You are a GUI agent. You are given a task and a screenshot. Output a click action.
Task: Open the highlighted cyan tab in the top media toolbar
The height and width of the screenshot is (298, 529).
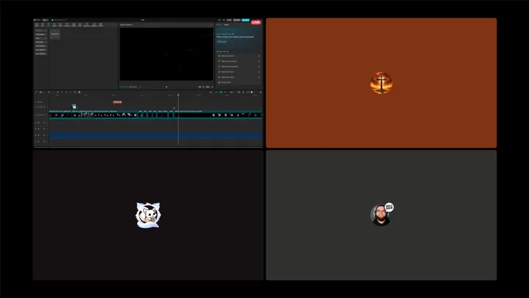48,25
